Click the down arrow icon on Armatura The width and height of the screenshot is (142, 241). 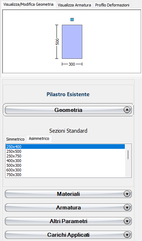tap(127, 208)
